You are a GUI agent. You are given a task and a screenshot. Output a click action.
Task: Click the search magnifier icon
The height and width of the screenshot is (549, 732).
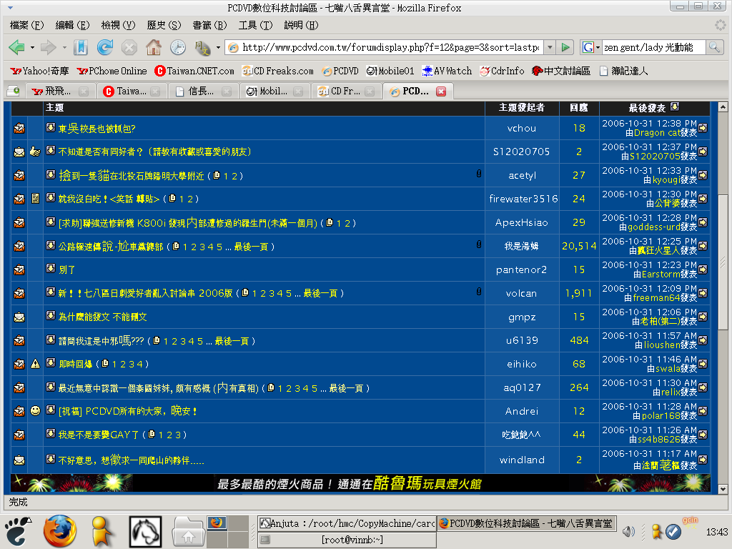coord(715,47)
